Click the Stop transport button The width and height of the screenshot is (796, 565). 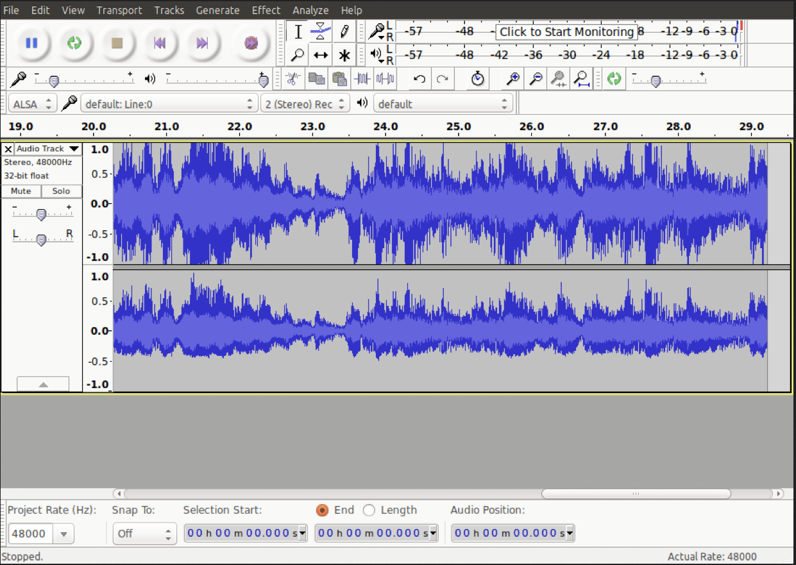coord(117,43)
